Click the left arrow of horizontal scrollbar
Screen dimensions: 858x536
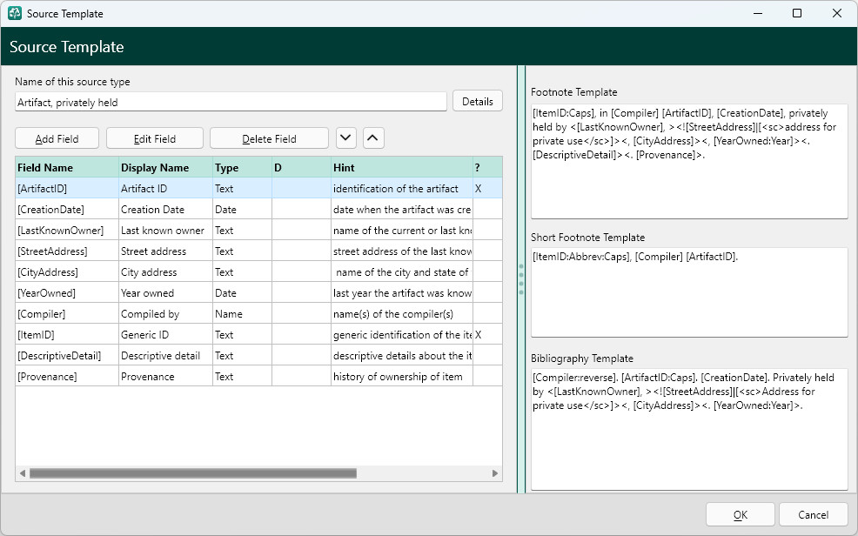tap(23, 473)
